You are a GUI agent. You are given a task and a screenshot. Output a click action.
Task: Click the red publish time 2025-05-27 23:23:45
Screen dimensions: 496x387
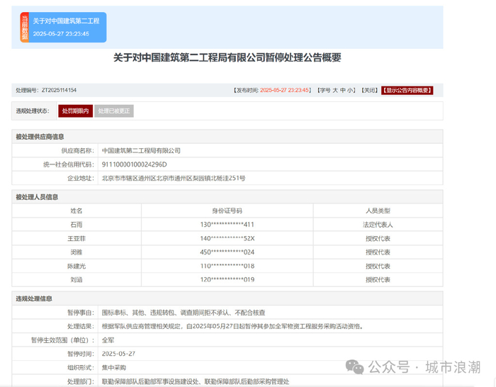click(x=284, y=90)
